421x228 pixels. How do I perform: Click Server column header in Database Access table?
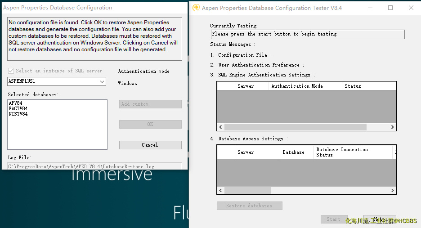(x=257, y=152)
